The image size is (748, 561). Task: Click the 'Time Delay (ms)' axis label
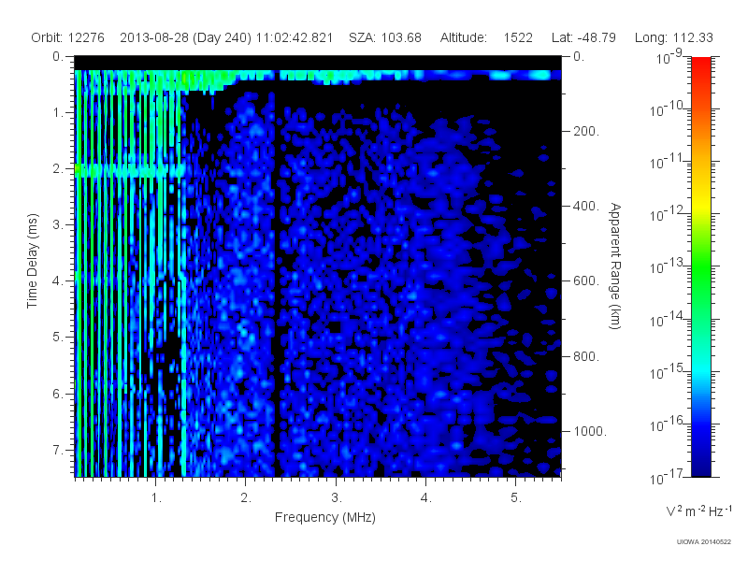pos(32,261)
